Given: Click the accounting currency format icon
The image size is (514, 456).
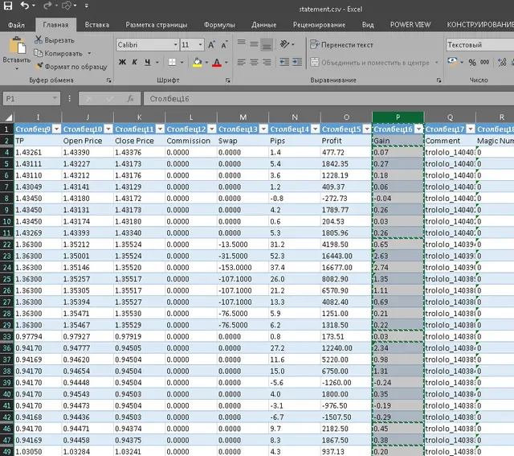Looking at the screenshot, I should pyautogui.click(x=452, y=62).
